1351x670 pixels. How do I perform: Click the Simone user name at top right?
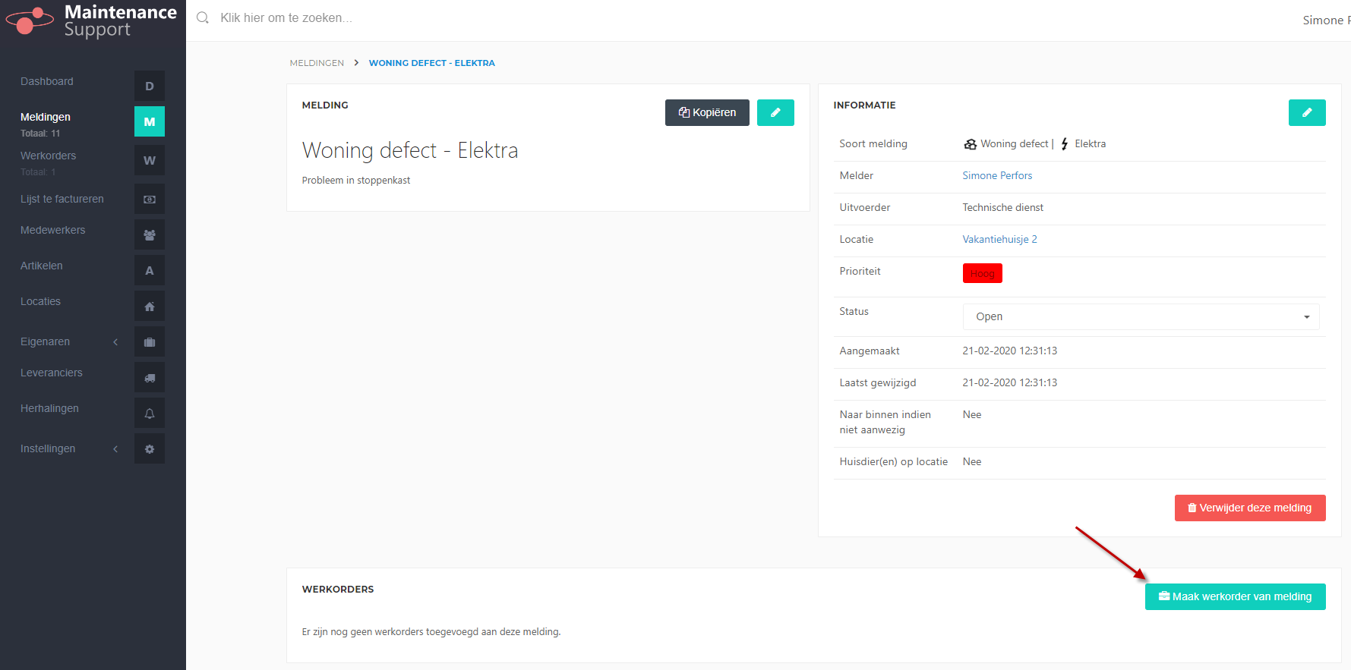click(1326, 20)
